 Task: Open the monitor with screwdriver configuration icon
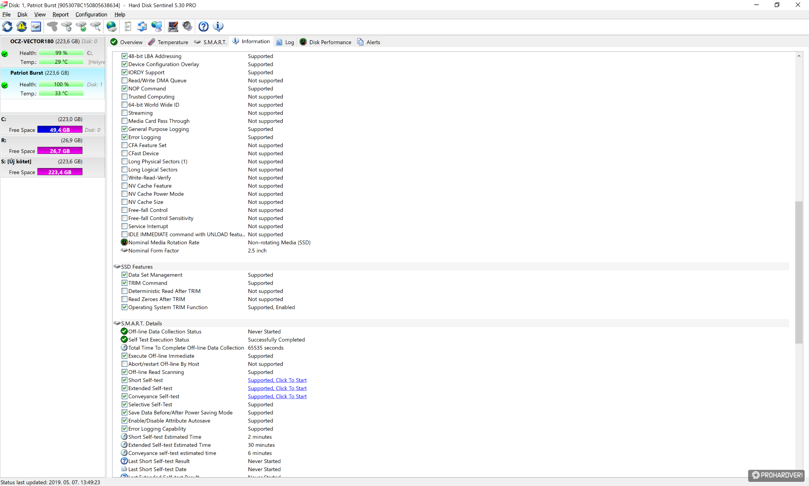173,26
